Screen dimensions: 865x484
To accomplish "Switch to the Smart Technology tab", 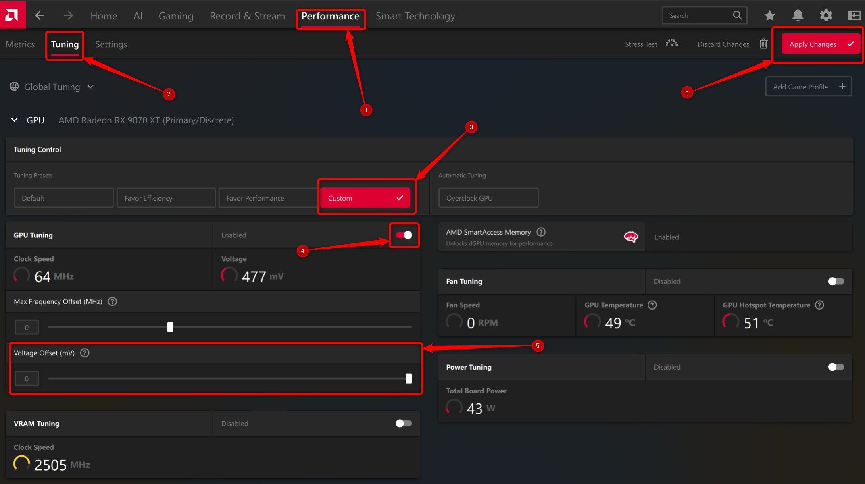I will (415, 16).
